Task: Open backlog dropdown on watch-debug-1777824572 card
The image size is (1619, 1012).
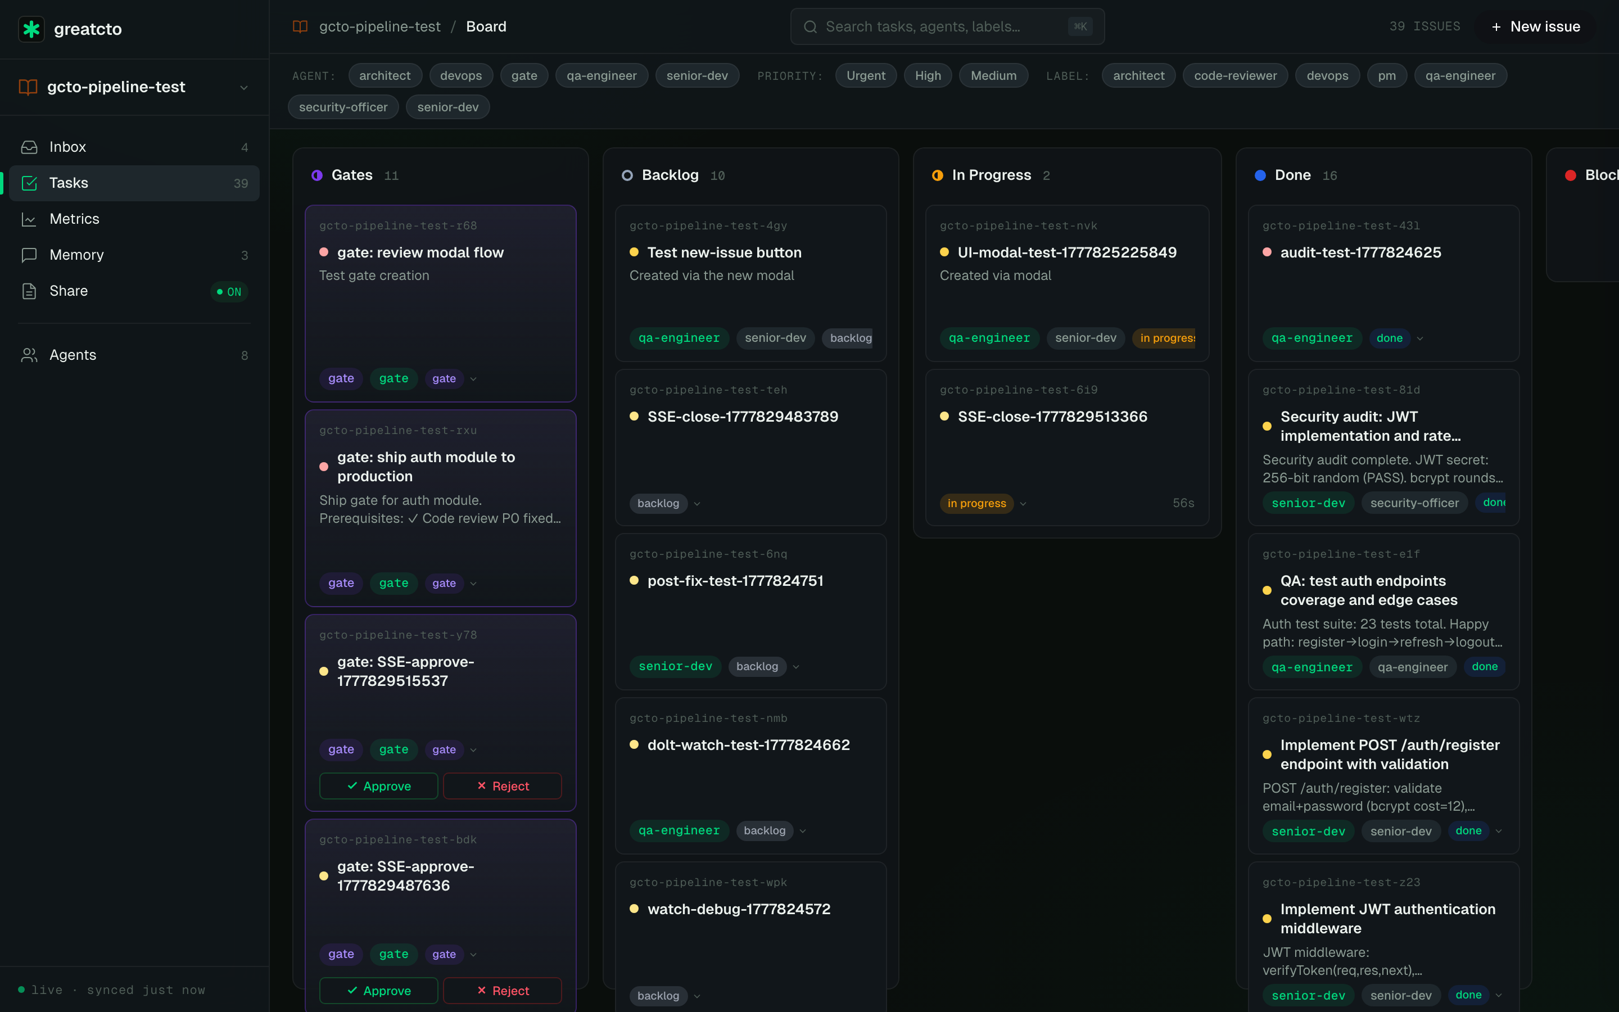Action: pyautogui.click(x=697, y=996)
